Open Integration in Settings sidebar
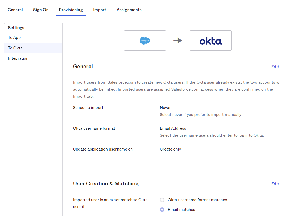 click(18, 58)
